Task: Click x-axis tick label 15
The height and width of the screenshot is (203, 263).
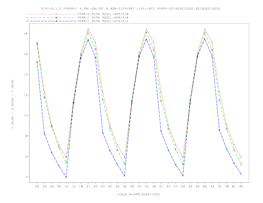Action: pyautogui.click(x=73, y=186)
